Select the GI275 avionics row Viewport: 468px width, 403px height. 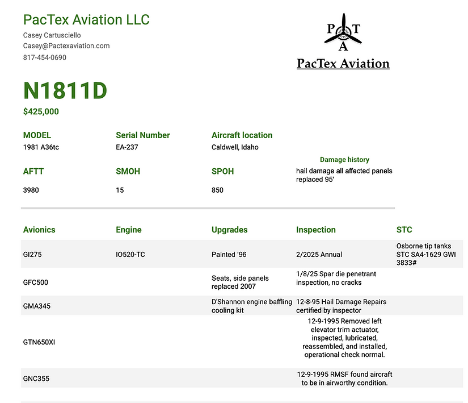click(242, 254)
